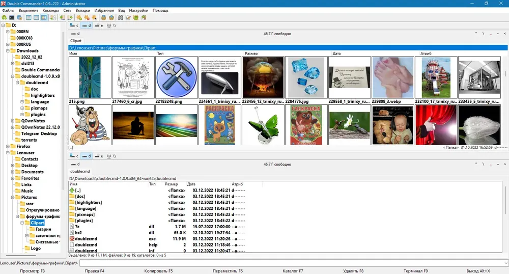Click the pack files box icon
This screenshot has height=274, width=509.
click(x=103, y=17)
